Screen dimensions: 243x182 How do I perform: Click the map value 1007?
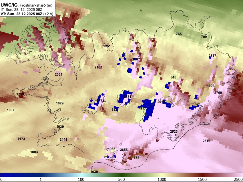click(11, 110)
